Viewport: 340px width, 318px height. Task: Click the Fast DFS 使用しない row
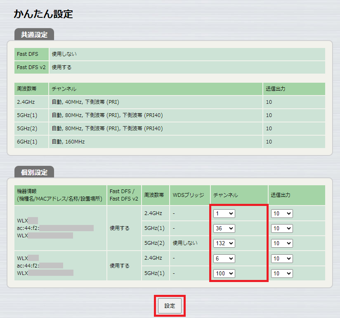[165, 54]
